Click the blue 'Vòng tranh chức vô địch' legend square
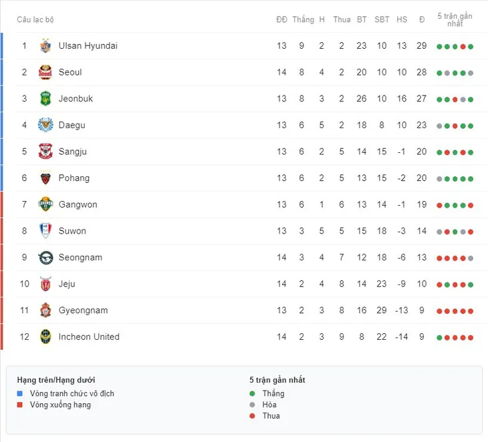 point(20,393)
